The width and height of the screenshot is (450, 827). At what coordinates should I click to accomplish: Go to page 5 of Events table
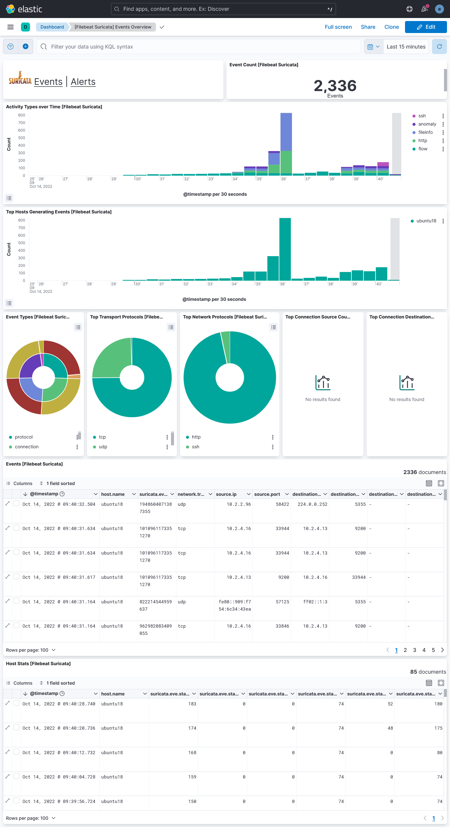pyautogui.click(x=433, y=650)
